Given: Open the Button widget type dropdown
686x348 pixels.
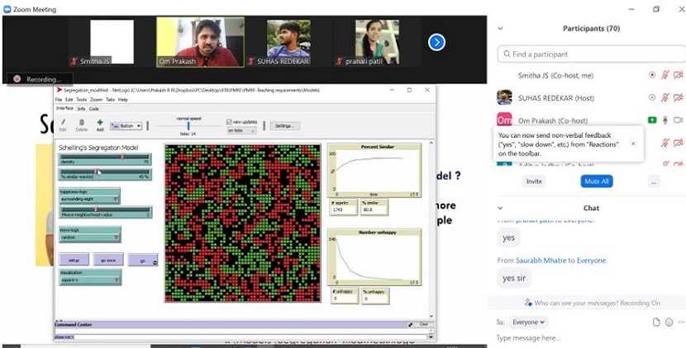Looking at the screenshot, I should [x=126, y=125].
